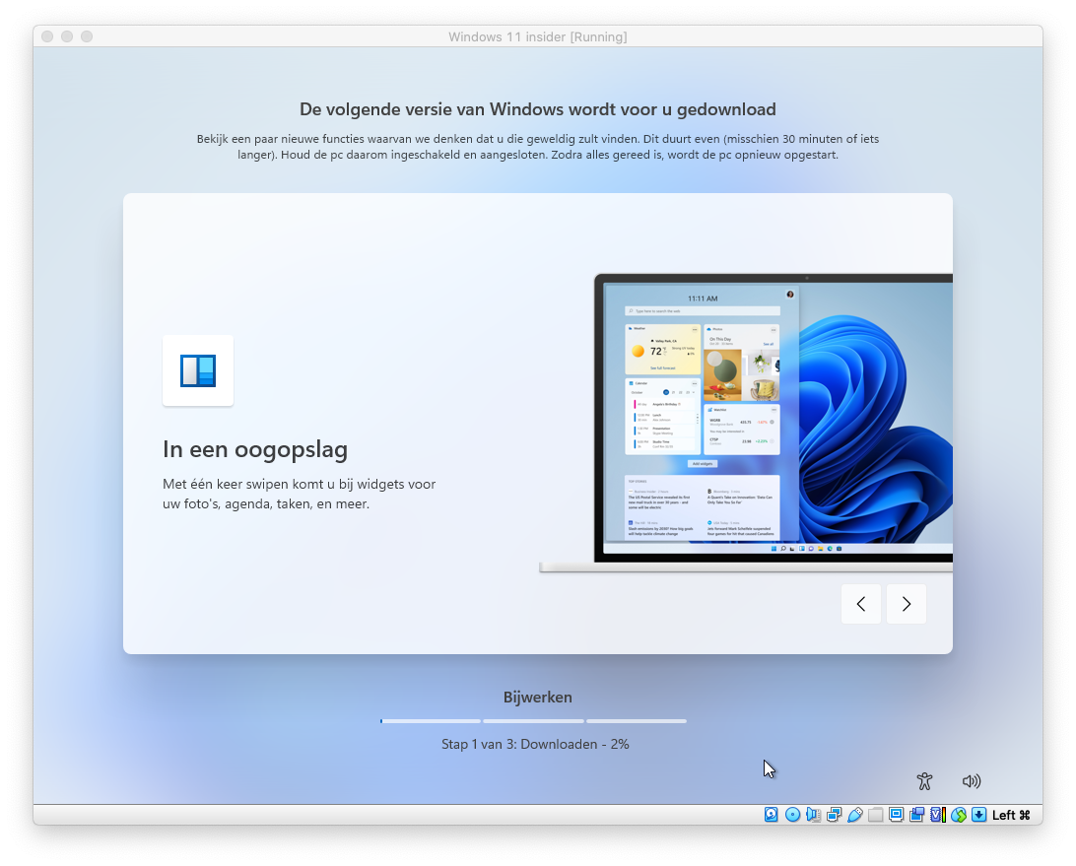Screen dimensions: 1076x866
Task: Click the Widgets icon tile
Action: click(198, 370)
